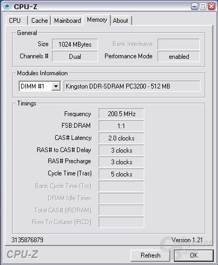Viewport: 218px width, 265px height.
Task: Click the empty Bank Interleave field
Action: pos(179,44)
